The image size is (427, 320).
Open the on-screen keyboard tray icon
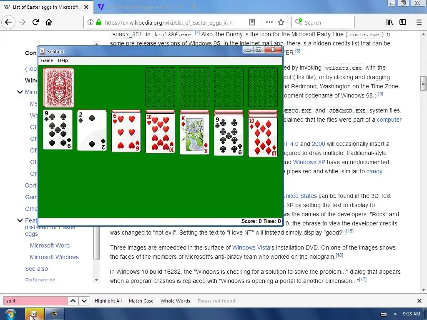(x=384, y=314)
